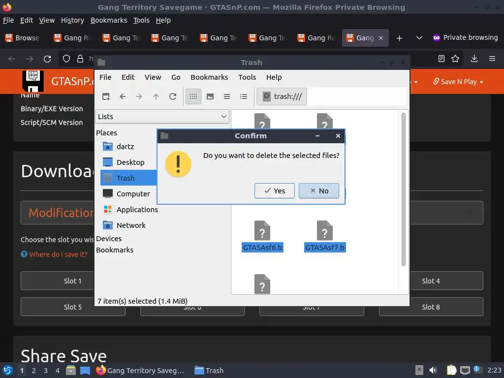Switch file manager to compact list view
This screenshot has height=378, width=504.
click(x=227, y=96)
